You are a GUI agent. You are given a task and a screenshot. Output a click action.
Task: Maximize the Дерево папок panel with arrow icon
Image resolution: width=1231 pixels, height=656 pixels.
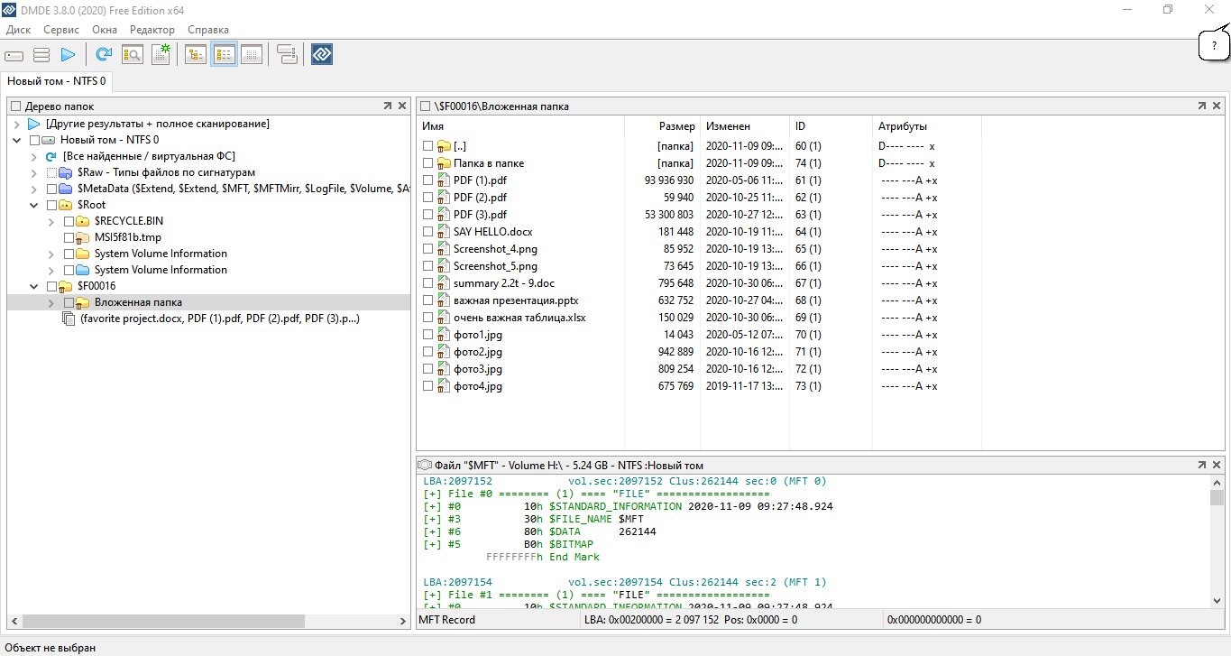click(x=387, y=106)
